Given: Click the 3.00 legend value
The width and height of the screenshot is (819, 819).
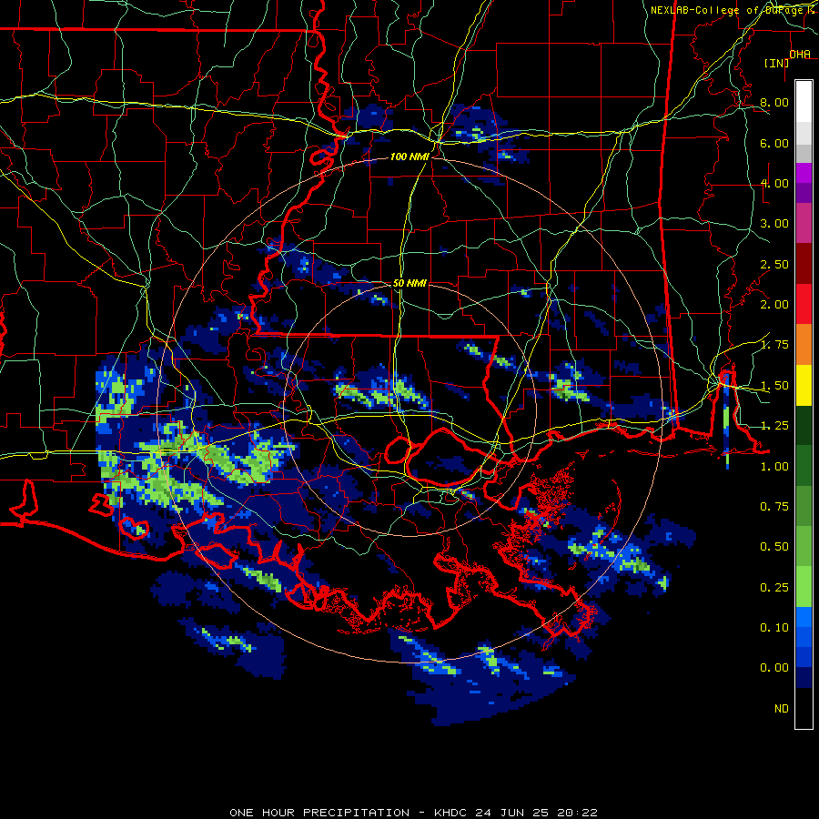Looking at the screenshot, I should coord(774,224).
